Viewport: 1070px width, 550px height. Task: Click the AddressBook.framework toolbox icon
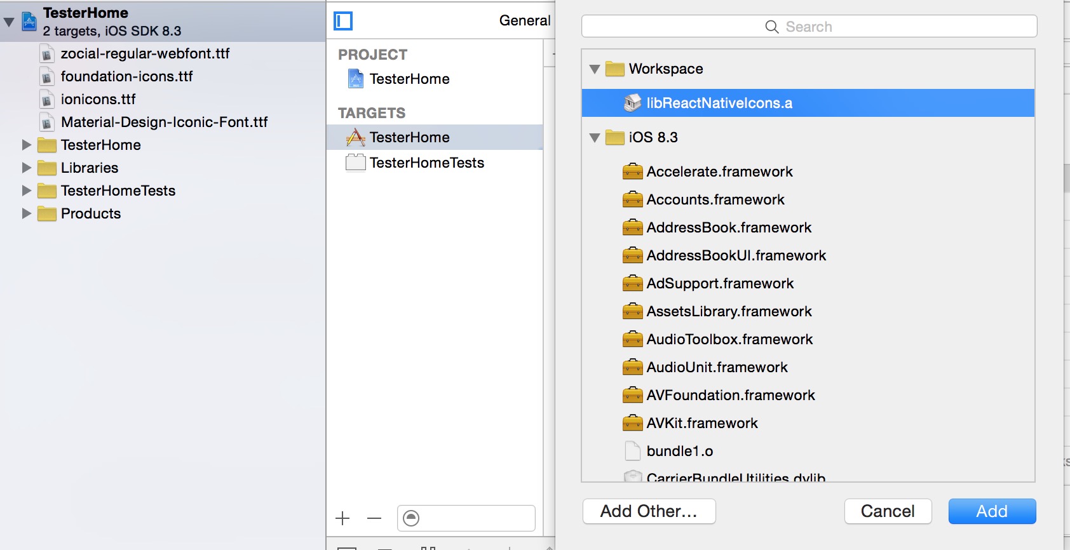tap(632, 227)
